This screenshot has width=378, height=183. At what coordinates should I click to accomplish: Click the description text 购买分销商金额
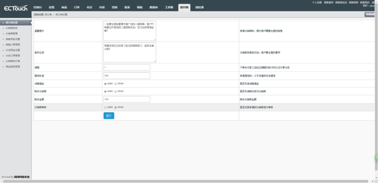click(248, 99)
